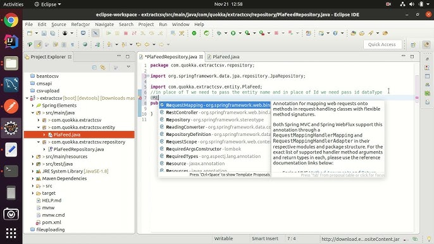The width and height of the screenshot is (434, 244).
Task: Click the Save icon in toolbar
Action: 44,34
